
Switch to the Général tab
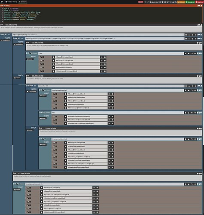(11, 2)
